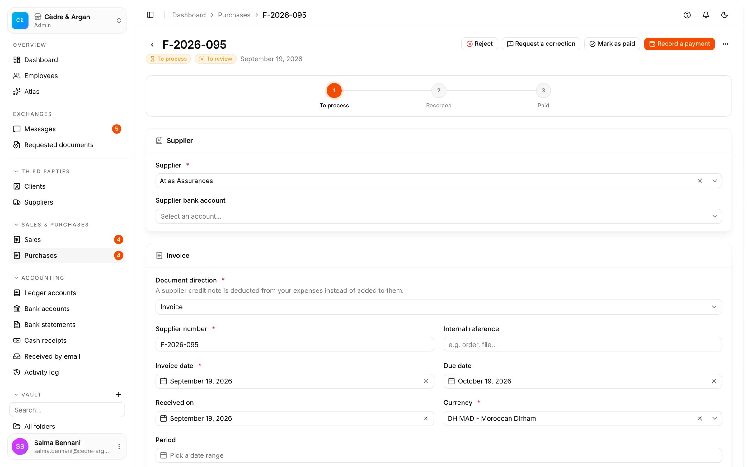Open the Supplier bank account dropdown
747x467 pixels.
tap(439, 216)
